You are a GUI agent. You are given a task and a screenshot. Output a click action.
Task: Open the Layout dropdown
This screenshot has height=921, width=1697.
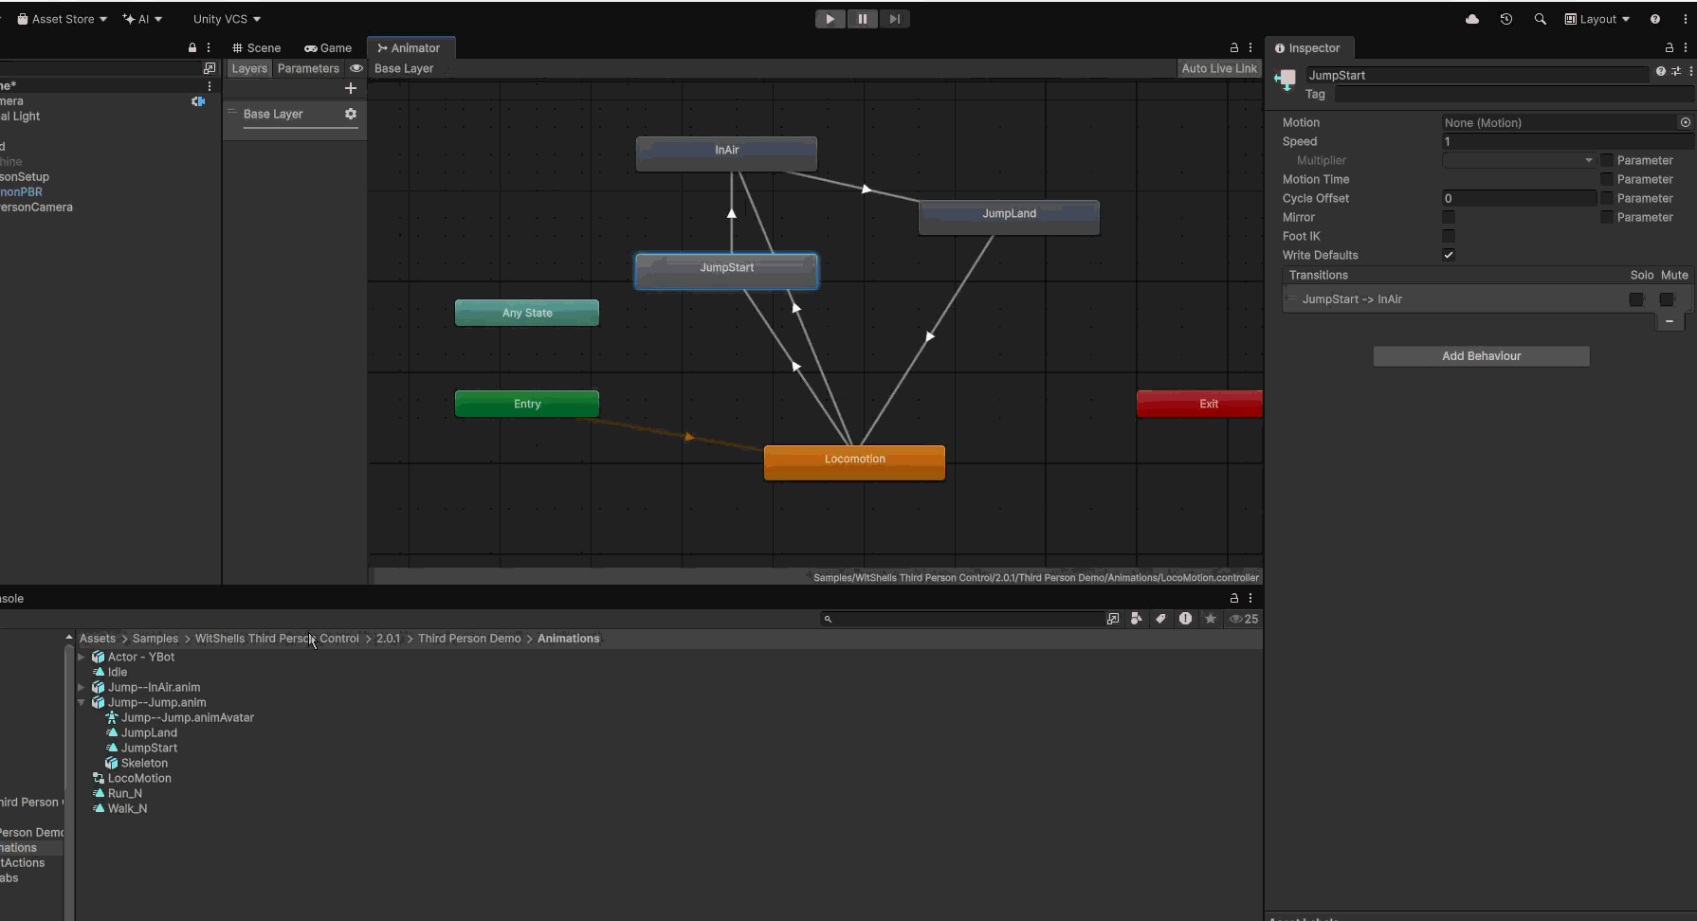coord(1597,19)
